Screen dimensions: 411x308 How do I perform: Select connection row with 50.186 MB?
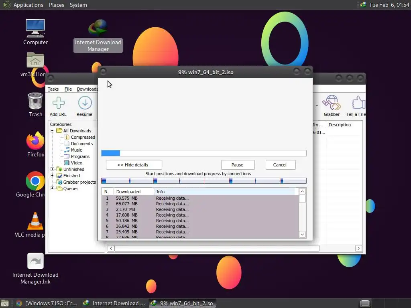200,221
